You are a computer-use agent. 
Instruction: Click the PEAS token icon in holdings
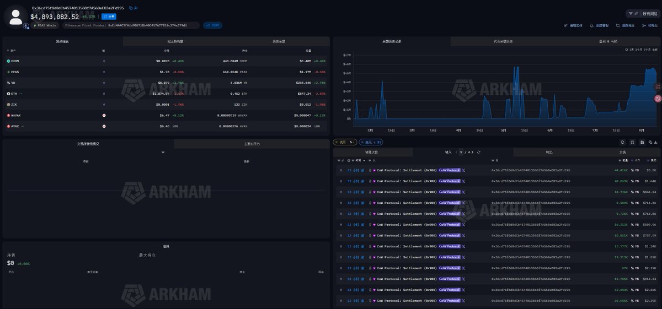[x=8, y=72]
